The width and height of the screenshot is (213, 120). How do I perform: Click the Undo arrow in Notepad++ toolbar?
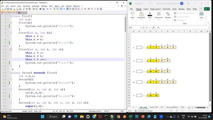pos(34,9)
